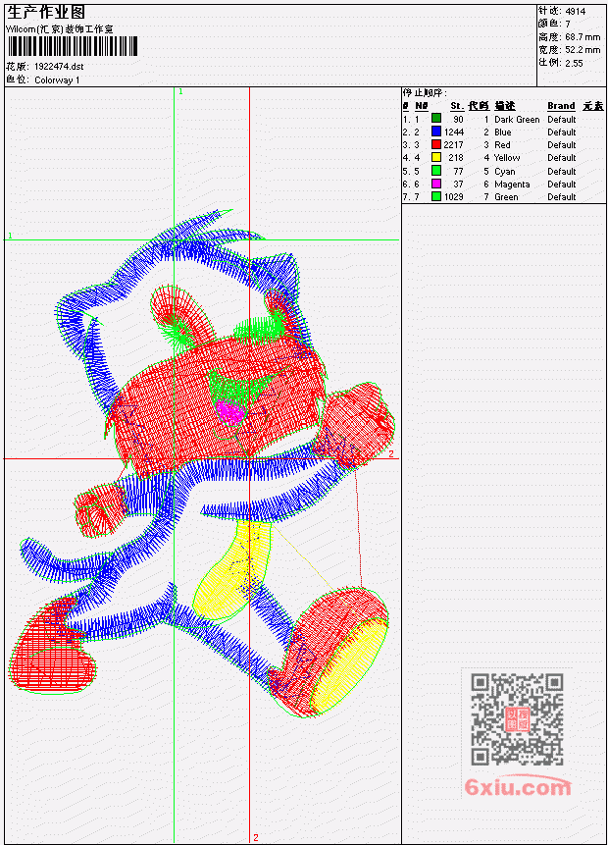Select the Cyan color name
The height and width of the screenshot is (845, 608).
coord(505,172)
